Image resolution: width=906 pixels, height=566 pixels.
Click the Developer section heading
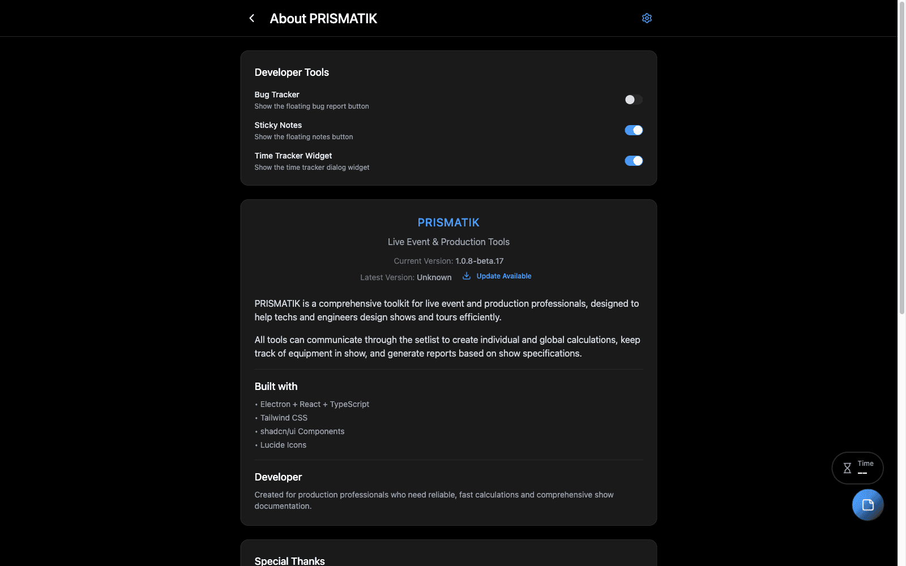tap(278, 477)
